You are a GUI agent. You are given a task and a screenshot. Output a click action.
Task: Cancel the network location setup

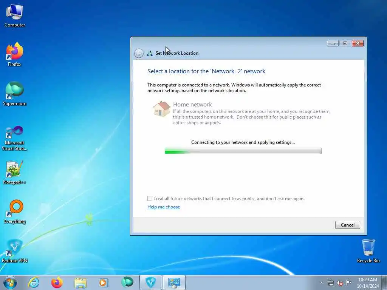point(348,225)
